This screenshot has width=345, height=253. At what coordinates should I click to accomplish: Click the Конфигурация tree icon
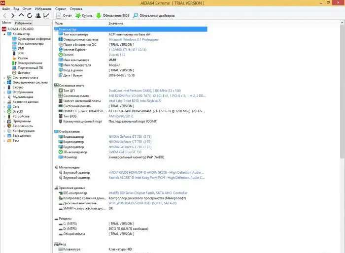9,131
